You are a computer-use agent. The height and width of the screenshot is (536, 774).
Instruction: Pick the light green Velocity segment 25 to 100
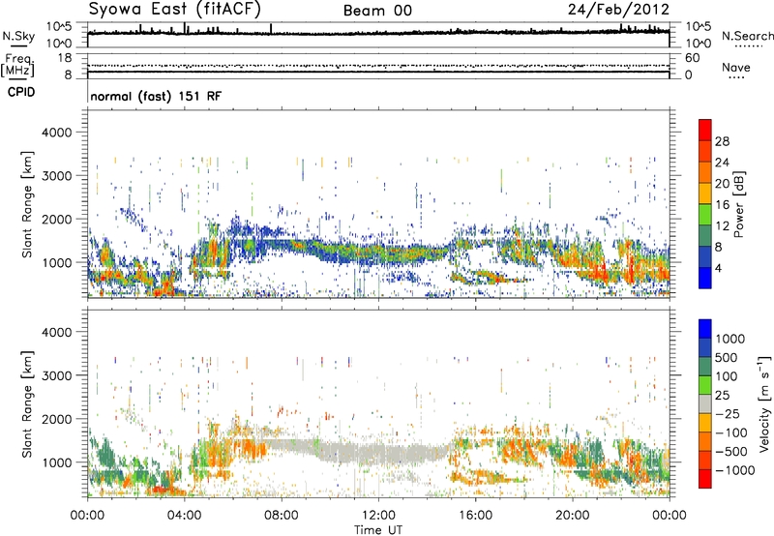click(705, 385)
